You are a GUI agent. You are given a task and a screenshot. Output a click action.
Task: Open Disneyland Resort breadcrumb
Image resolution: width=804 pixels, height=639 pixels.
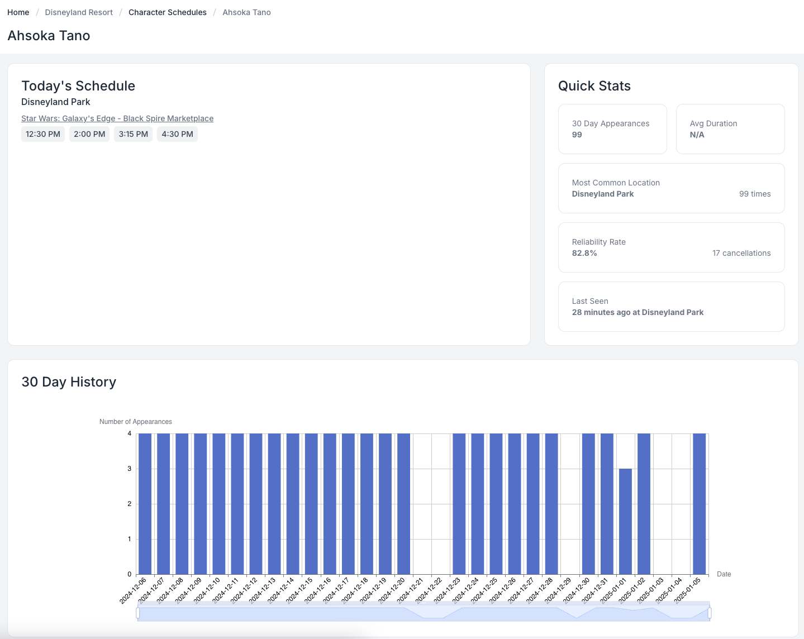pos(79,12)
